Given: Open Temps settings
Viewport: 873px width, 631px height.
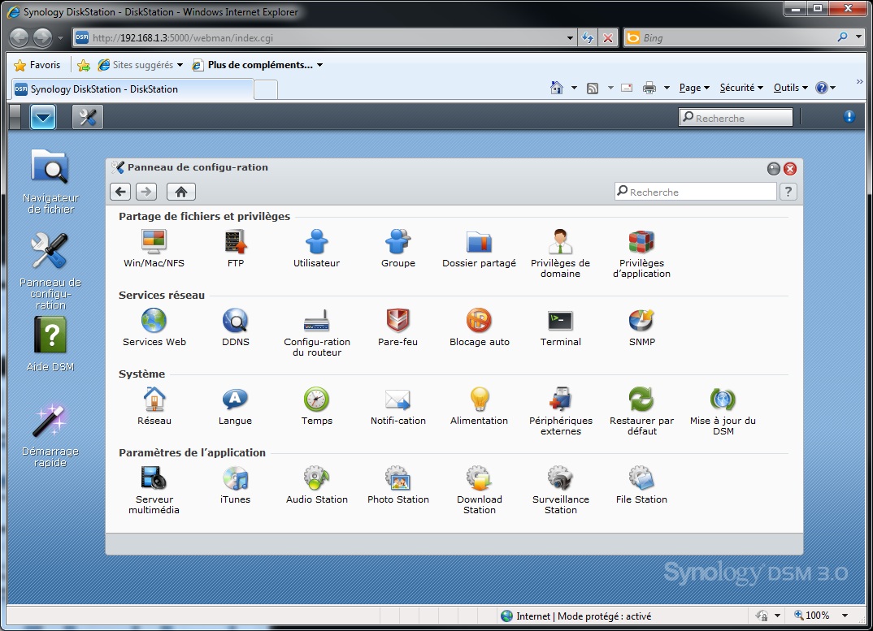Looking at the screenshot, I should 316,406.
